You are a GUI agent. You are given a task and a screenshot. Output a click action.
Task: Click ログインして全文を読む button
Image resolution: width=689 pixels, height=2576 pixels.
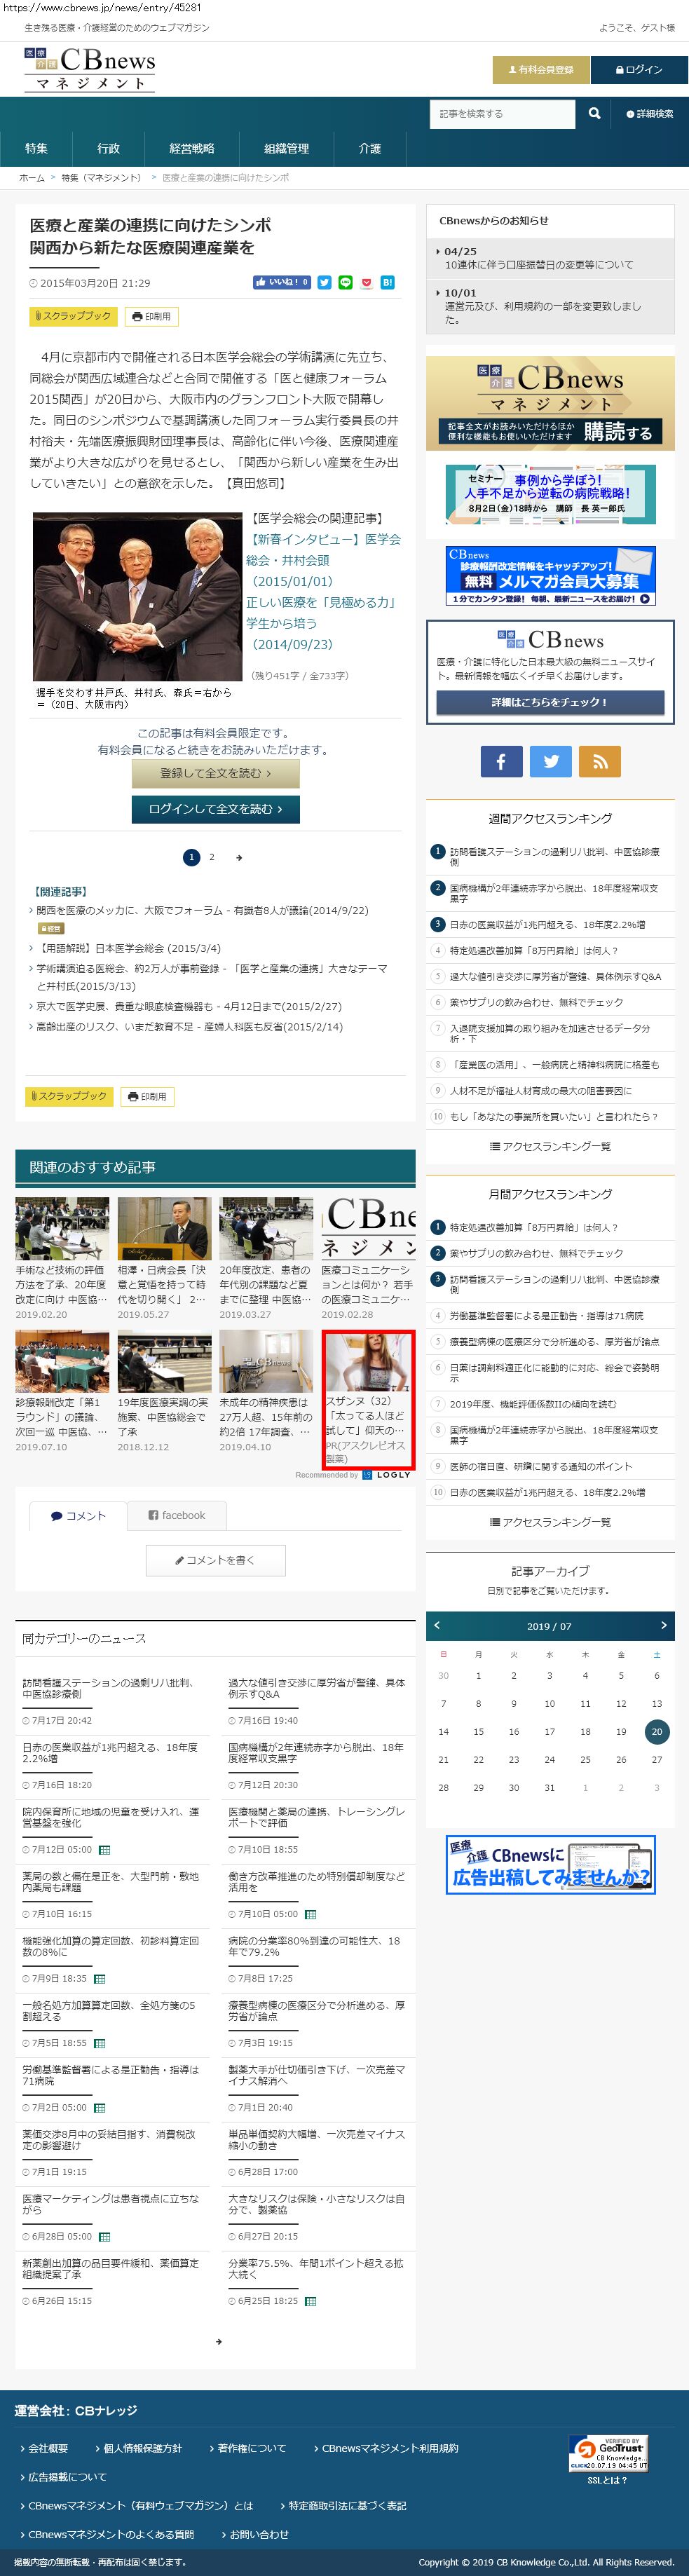[216, 809]
